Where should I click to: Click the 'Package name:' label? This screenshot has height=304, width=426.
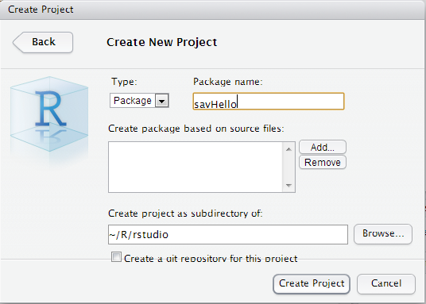(228, 82)
